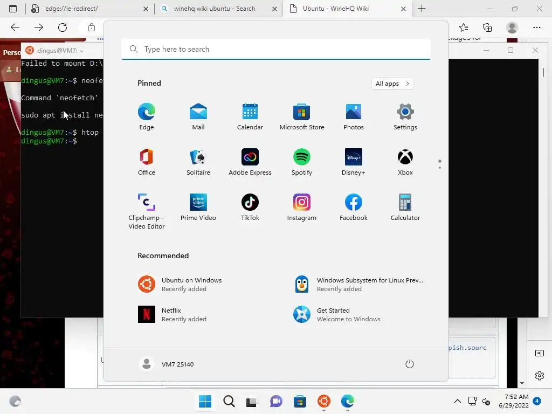Screen dimensions: 552x414
Task: Open Microsoft Store from the taskbar
Action: 300,401
